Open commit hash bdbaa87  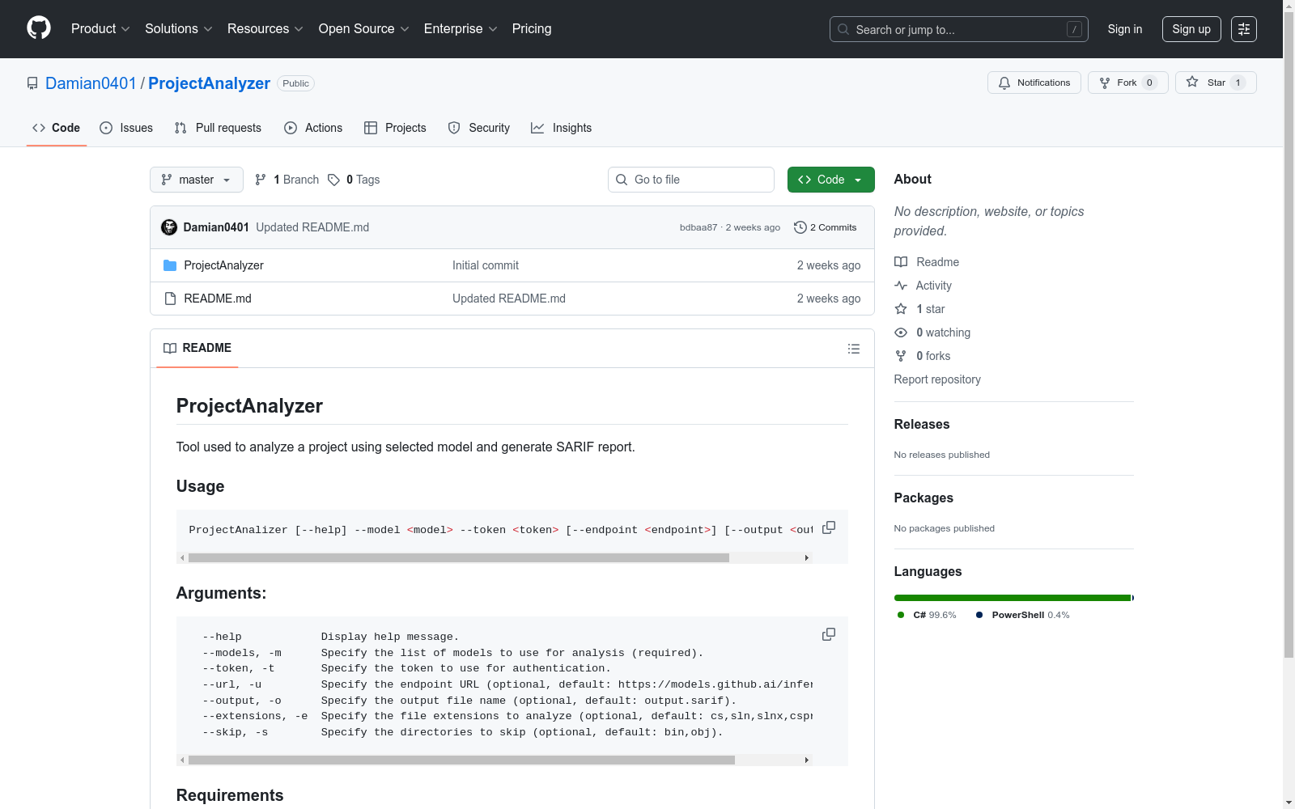point(698,227)
